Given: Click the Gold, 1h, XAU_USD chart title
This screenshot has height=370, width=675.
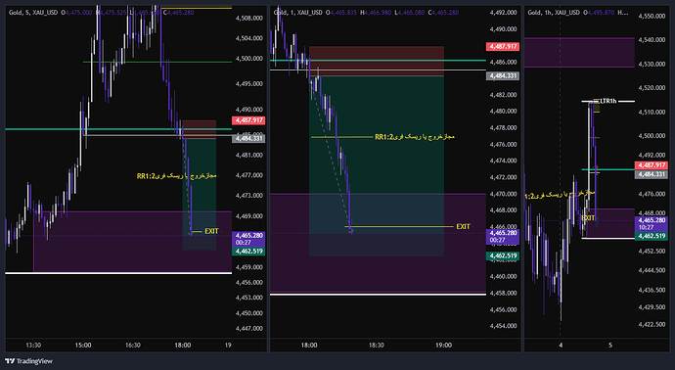Looking at the screenshot, I should coord(554,13).
